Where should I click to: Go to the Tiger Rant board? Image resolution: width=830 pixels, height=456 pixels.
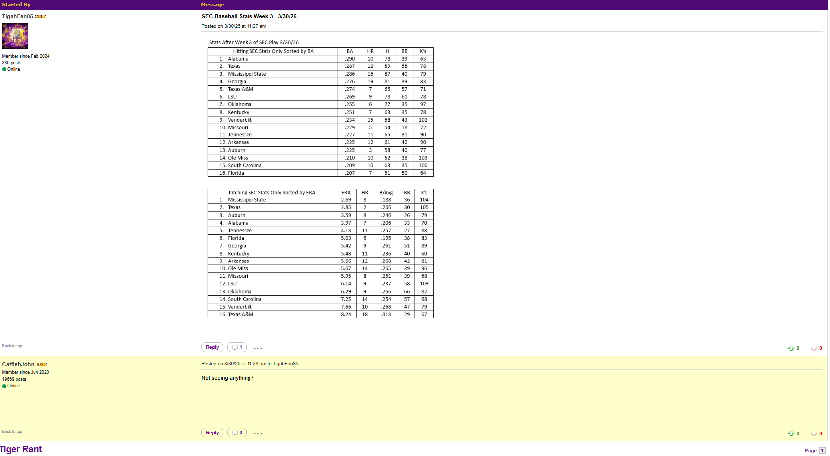coord(21,449)
